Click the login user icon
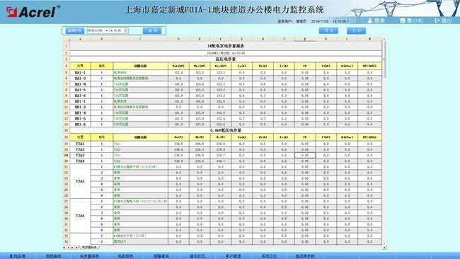The height and width of the screenshot is (259, 460). 370,21
